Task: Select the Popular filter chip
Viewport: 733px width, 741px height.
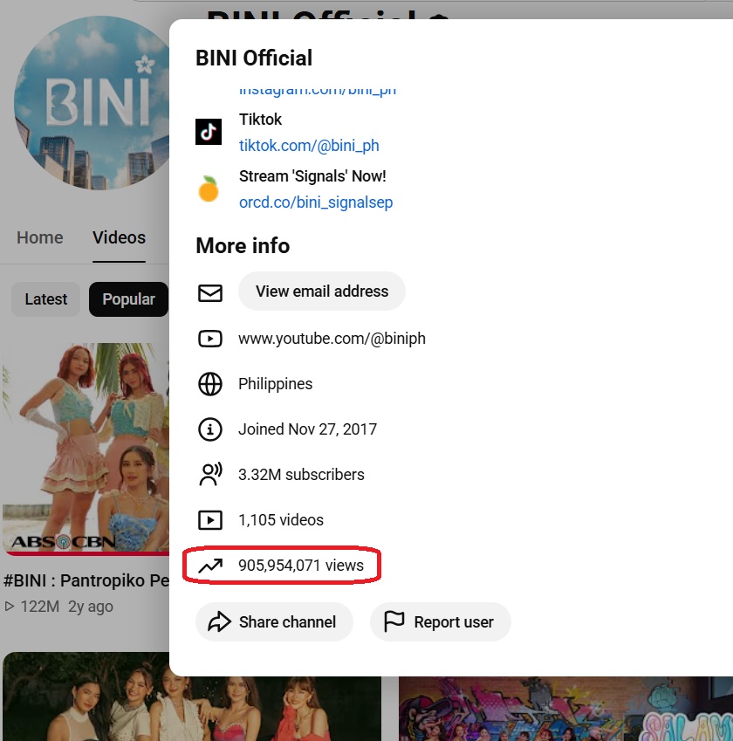Action: click(x=128, y=299)
